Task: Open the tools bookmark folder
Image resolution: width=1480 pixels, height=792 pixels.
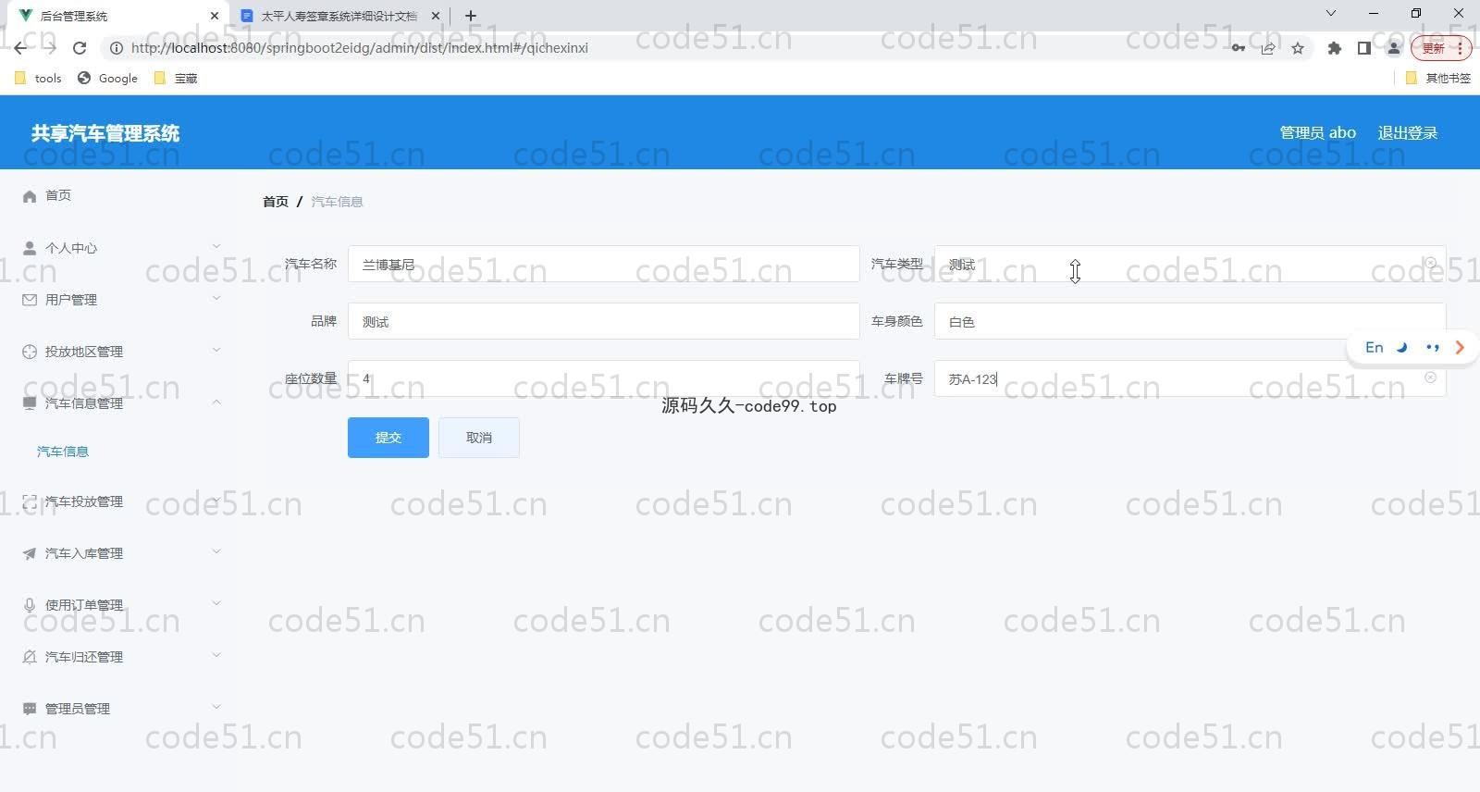Action: pos(39,79)
